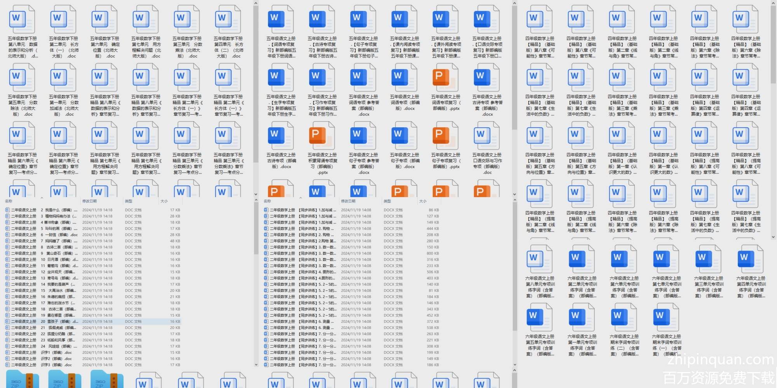Screen dimensions: 777x388
Task: Select the 20 雪孩子 file row
Action: tap(58, 322)
